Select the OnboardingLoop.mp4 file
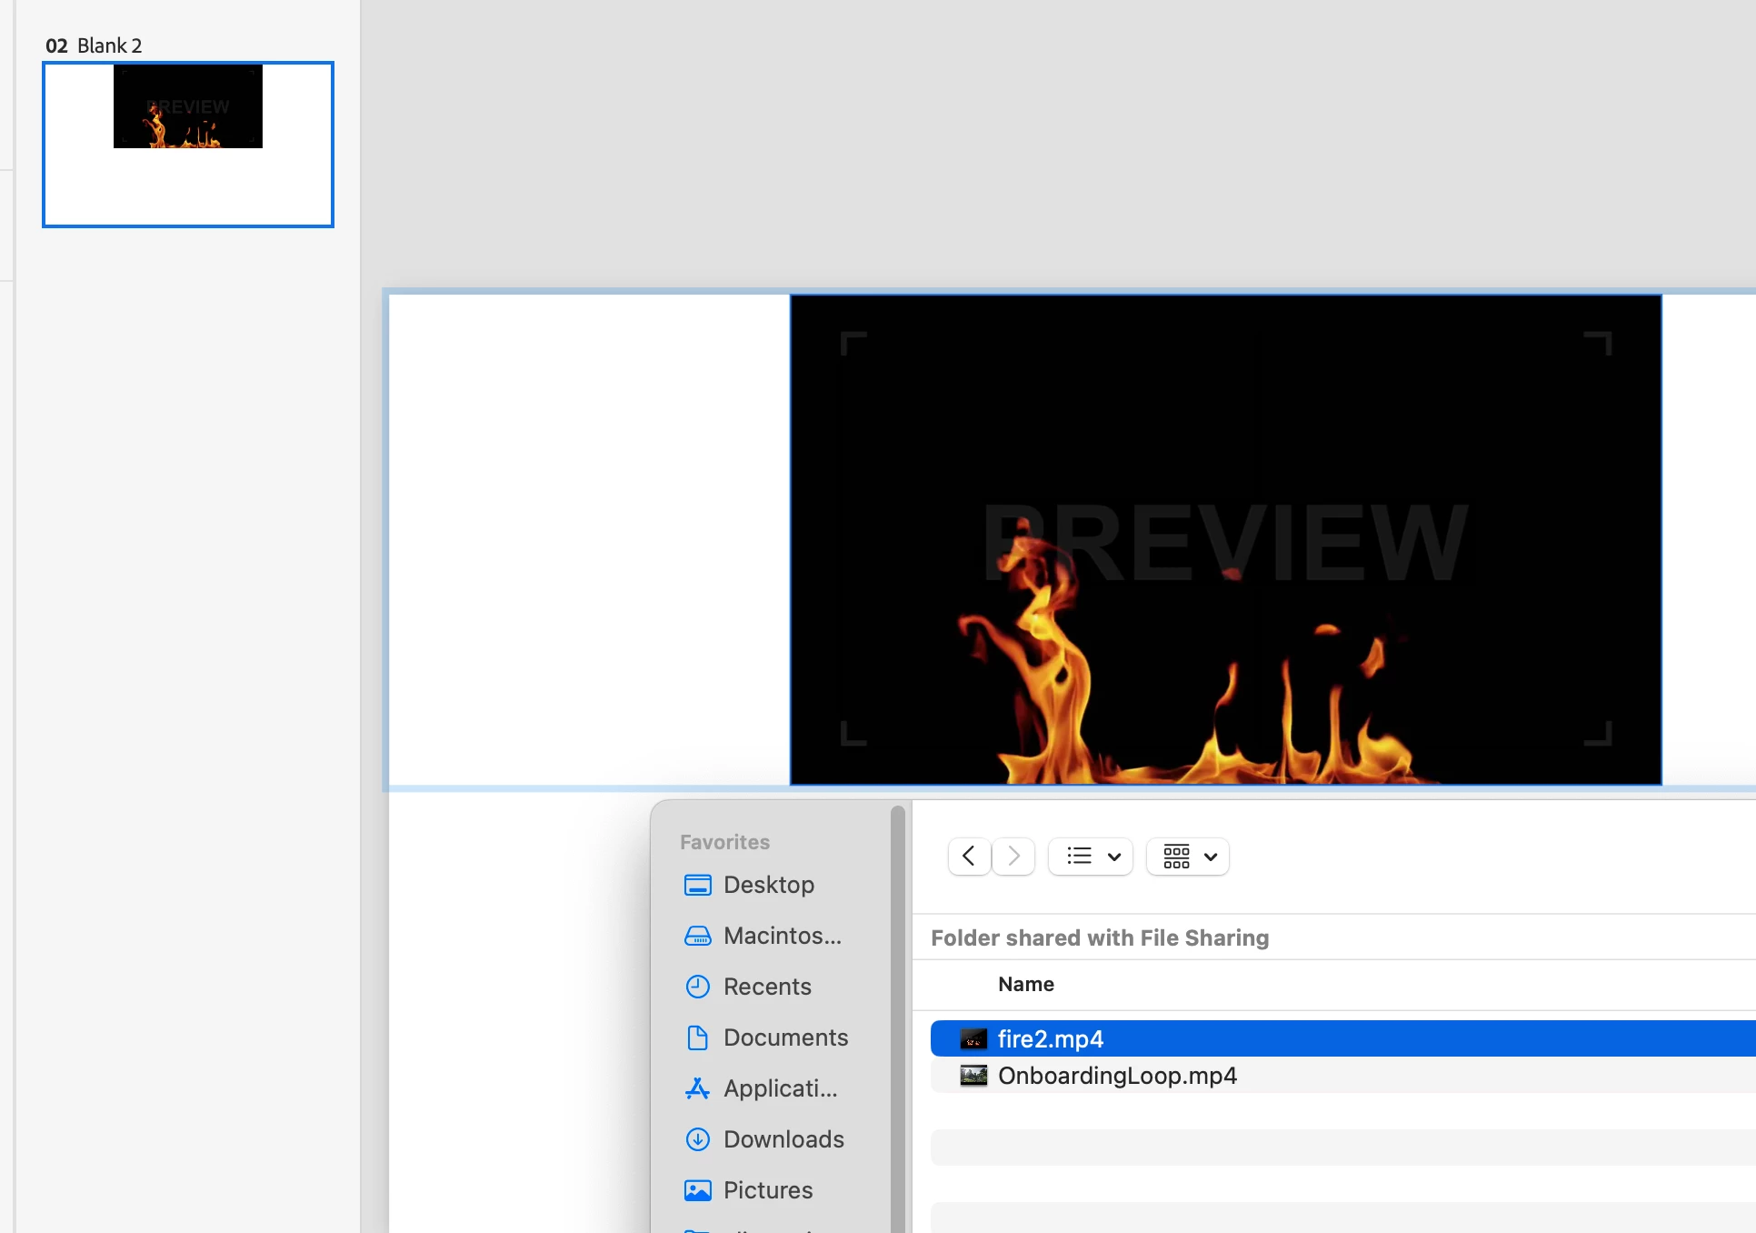The image size is (1756, 1233). pyautogui.click(x=1117, y=1076)
